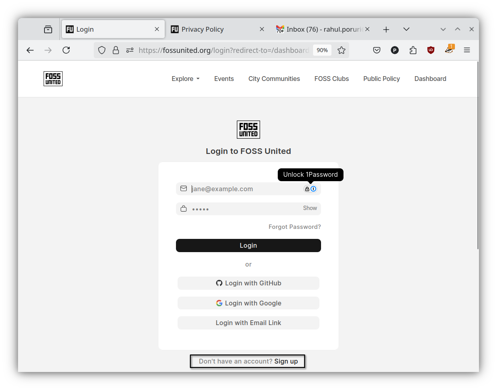This screenshot has width=497, height=390.
Task: Click the jane@example.com email input field
Action: pos(240,188)
